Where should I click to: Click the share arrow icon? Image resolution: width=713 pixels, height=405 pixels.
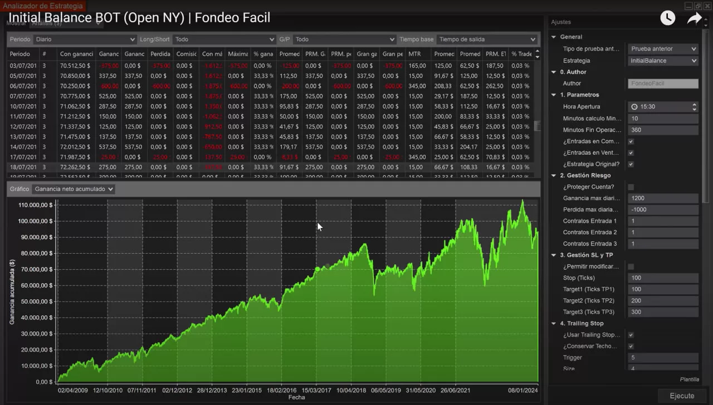695,18
